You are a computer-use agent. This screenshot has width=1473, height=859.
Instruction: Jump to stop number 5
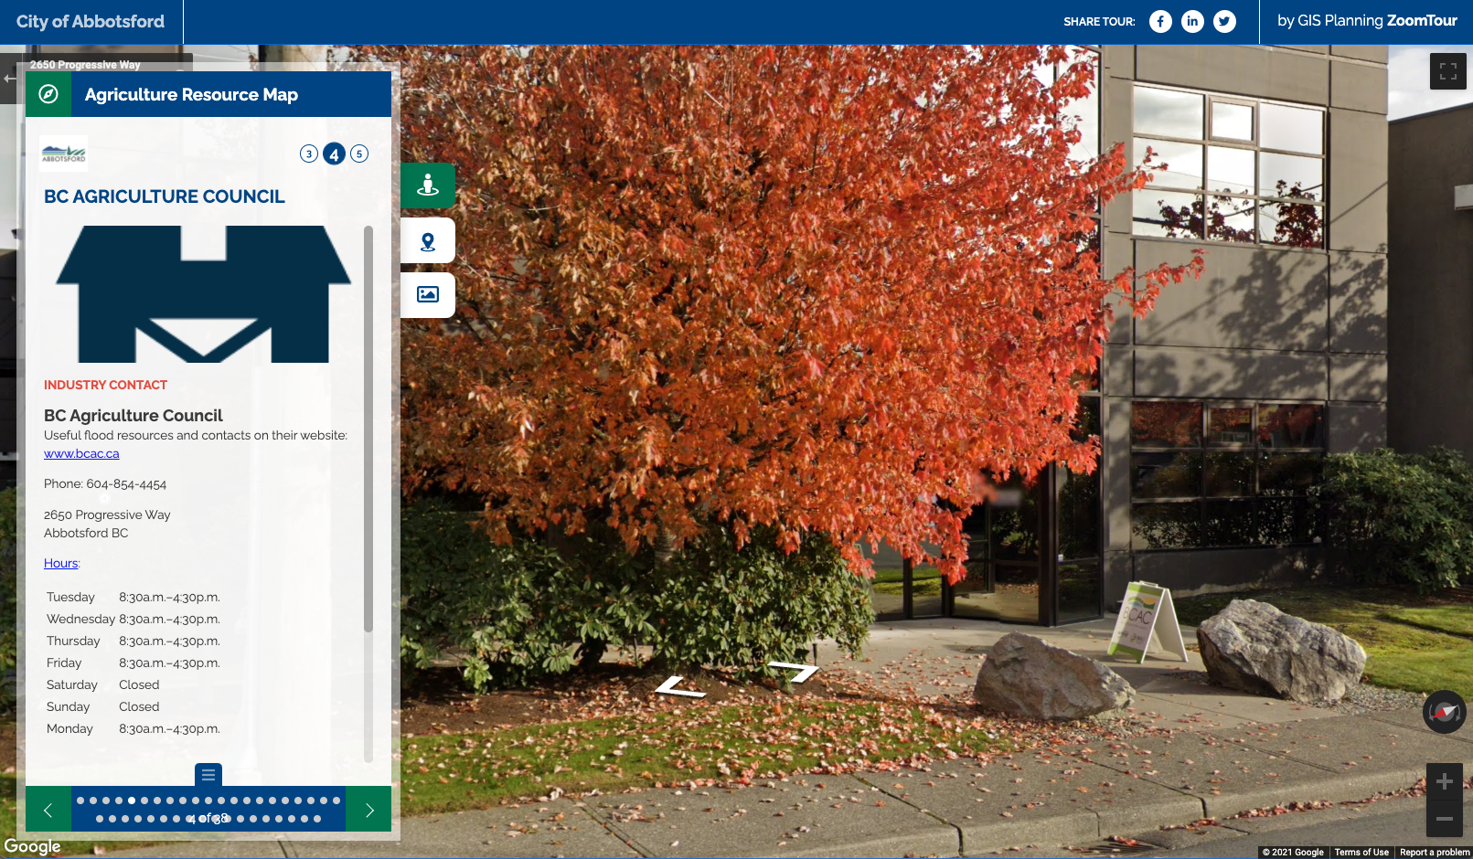click(x=359, y=154)
